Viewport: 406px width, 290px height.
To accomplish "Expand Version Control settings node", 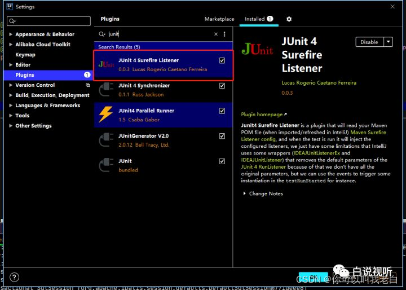I will [x=11, y=85].
